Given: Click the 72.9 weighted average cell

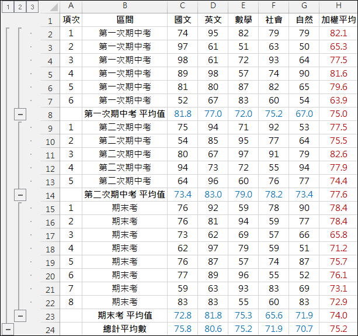Looking at the screenshot, I should 338,302.
